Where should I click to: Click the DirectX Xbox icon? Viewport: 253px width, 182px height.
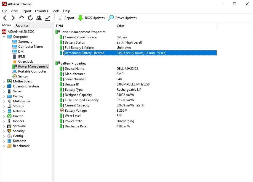pos(9,116)
